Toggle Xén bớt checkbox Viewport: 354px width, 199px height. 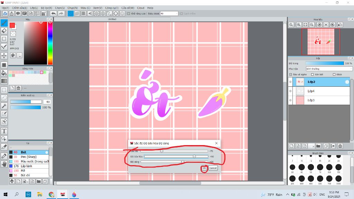click(x=313, y=75)
